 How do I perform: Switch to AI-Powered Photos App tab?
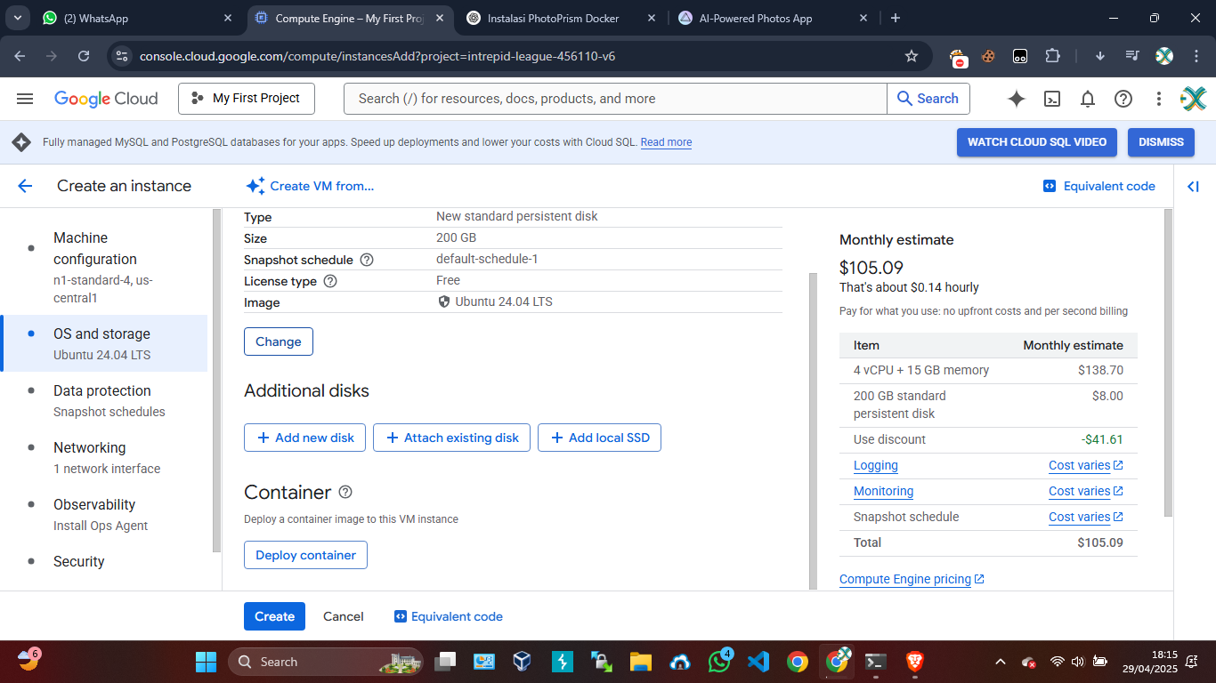774,18
